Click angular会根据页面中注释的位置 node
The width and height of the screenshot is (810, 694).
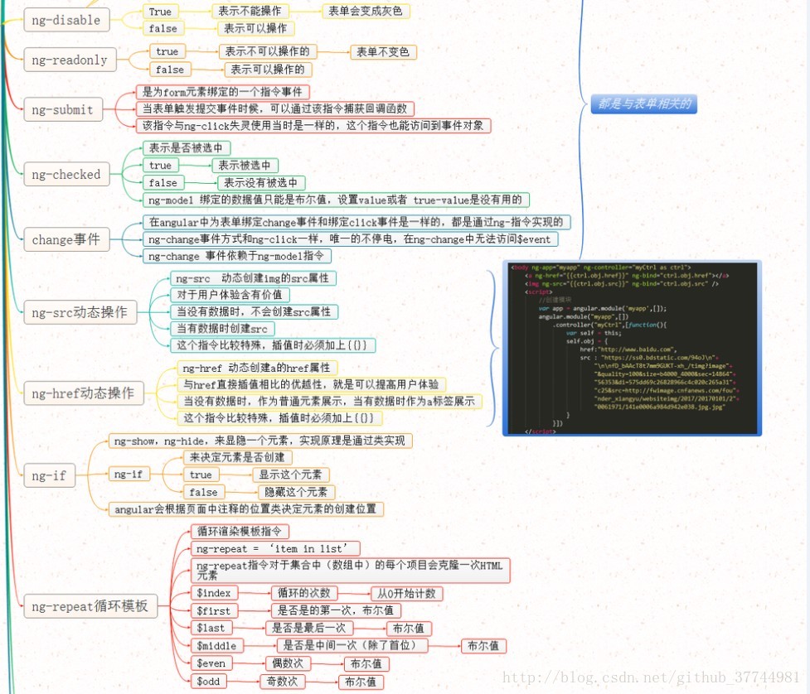(245, 509)
